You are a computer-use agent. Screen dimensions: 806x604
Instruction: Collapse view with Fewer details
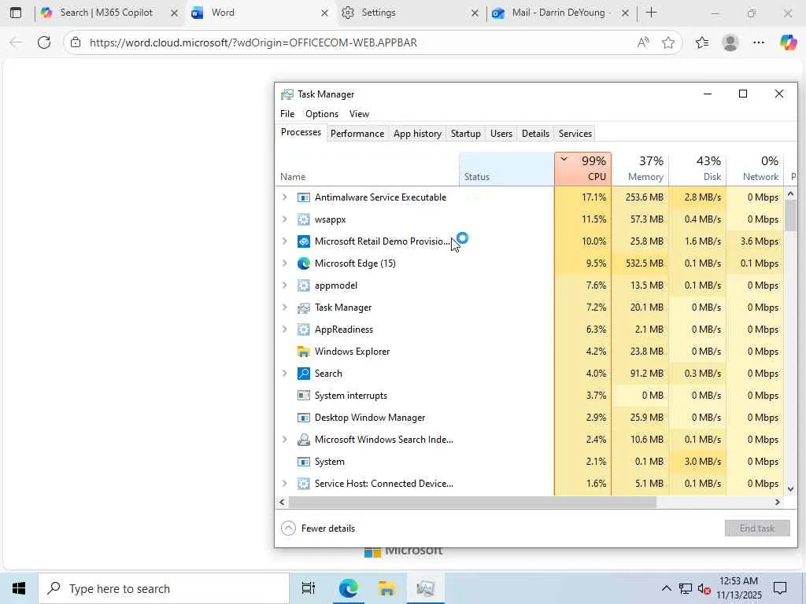pos(318,528)
